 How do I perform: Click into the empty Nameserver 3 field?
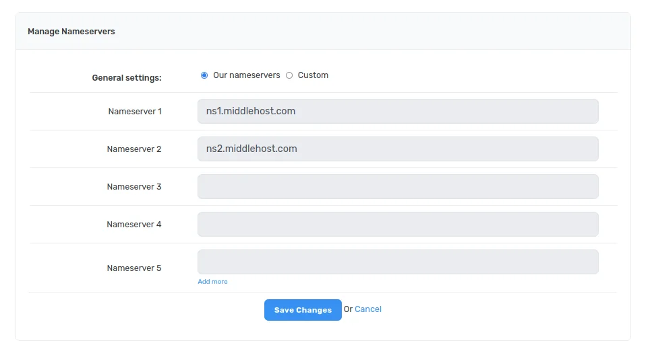[x=397, y=187]
